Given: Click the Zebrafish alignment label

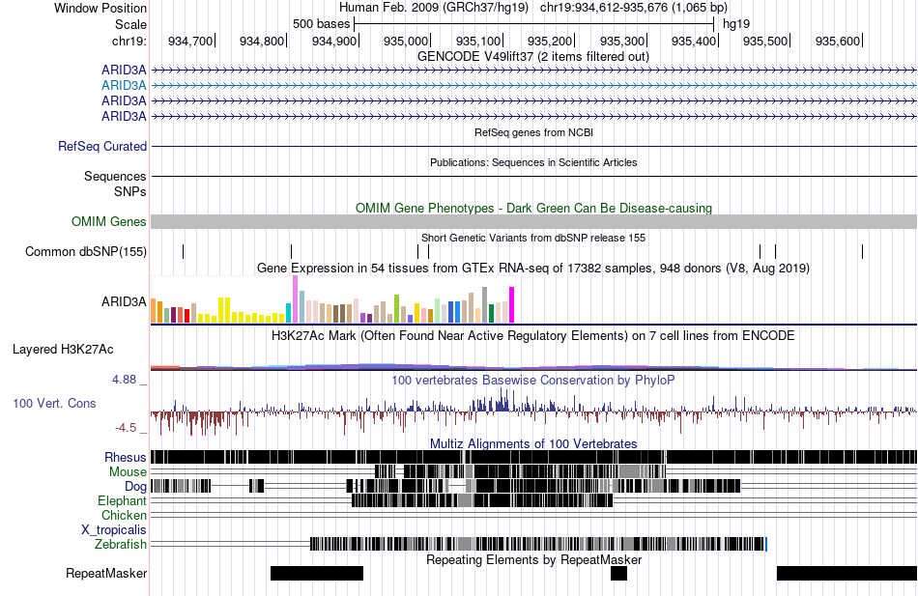Looking at the screenshot, I should [121, 545].
